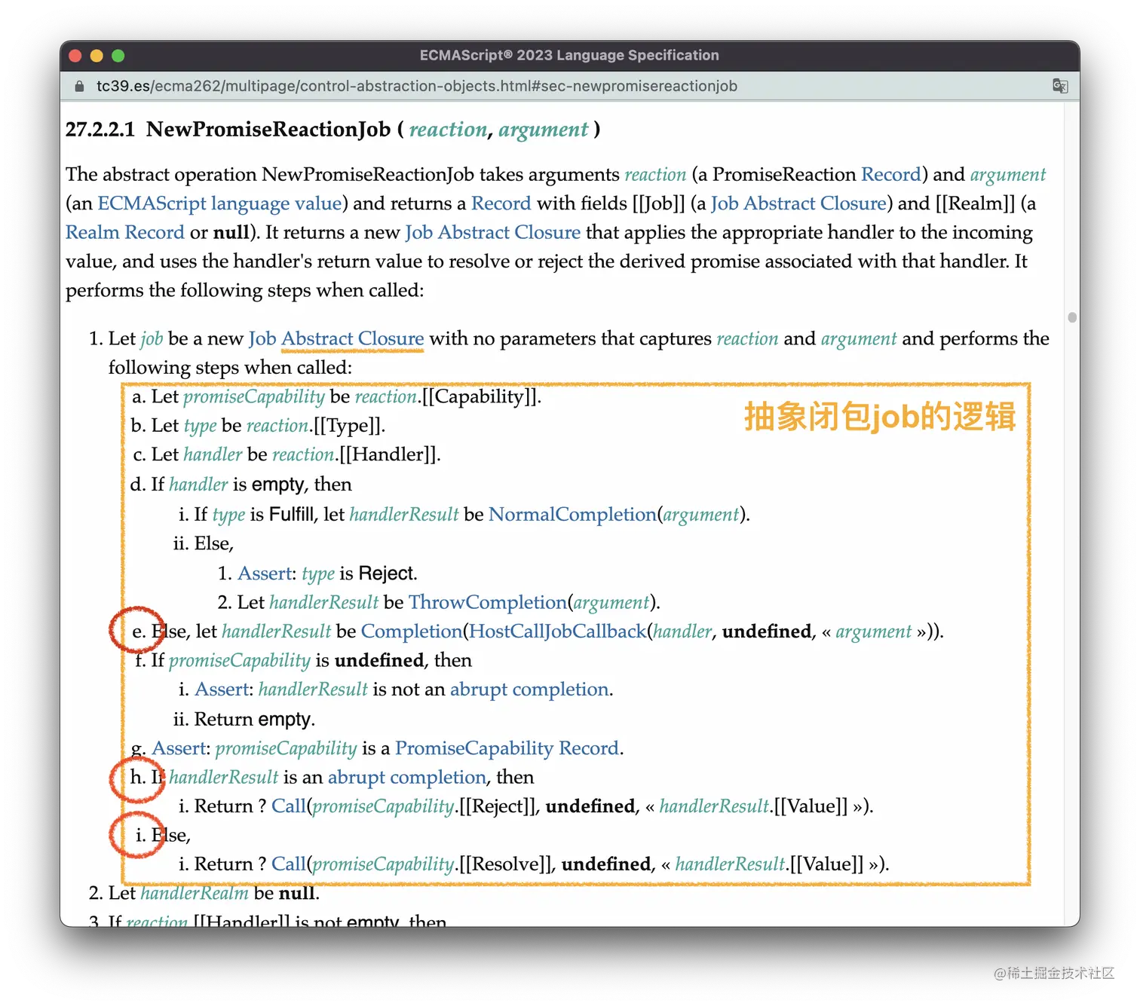Follow the "ECMAScript language value" link
The width and height of the screenshot is (1140, 1006).
coord(219,203)
